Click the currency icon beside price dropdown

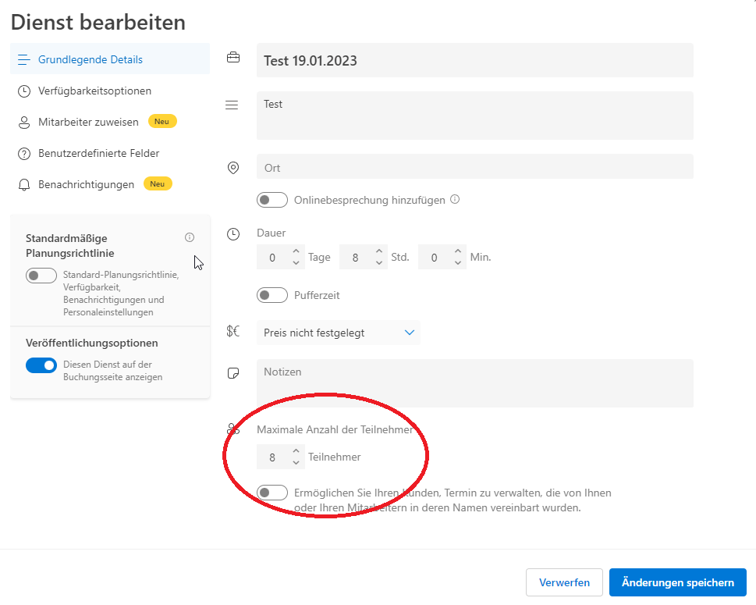coord(233,331)
